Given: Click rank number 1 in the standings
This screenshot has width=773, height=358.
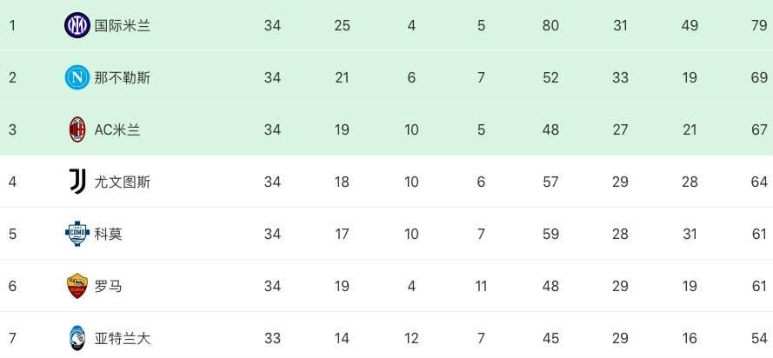Looking at the screenshot, I should pyautogui.click(x=12, y=26).
